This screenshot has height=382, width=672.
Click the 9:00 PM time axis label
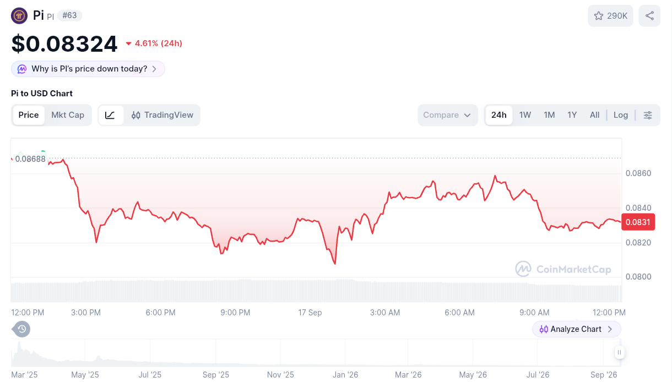(235, 313)
